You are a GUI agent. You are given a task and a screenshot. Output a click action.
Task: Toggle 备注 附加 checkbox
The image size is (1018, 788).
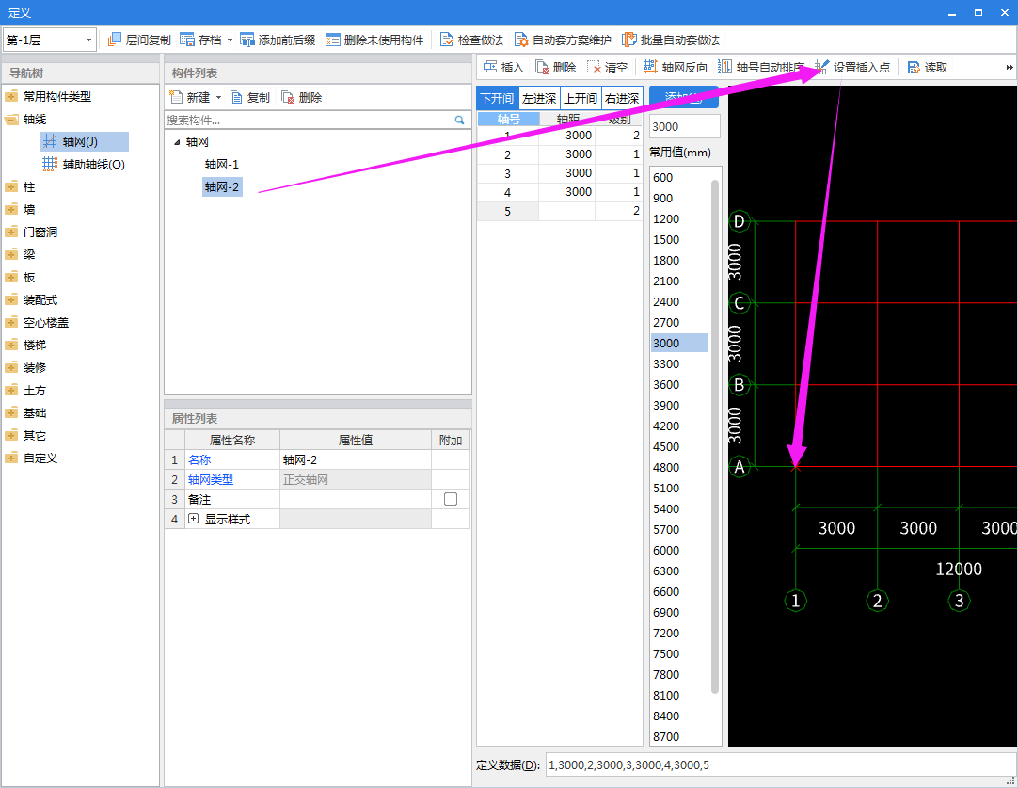pyautogui.click(x=451, y=499)
